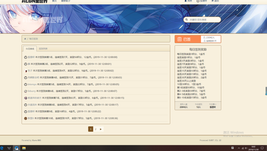This screenshot has height=151, width=267.
Task: Click the network icon in system tray
Action: [242, 148]
